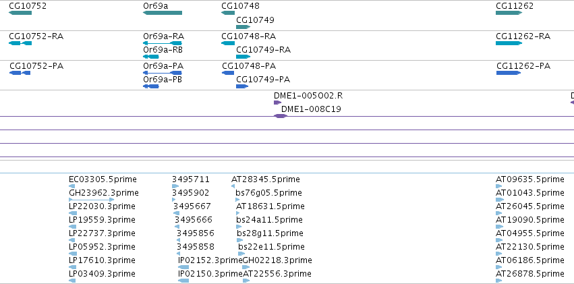
Task: Click feature 3495856 label
Action: [x=196, y=233]
